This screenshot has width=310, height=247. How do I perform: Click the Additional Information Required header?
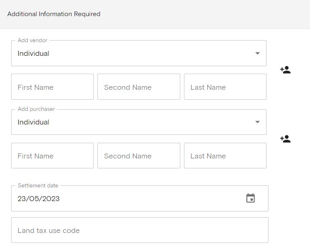(54, 14)
